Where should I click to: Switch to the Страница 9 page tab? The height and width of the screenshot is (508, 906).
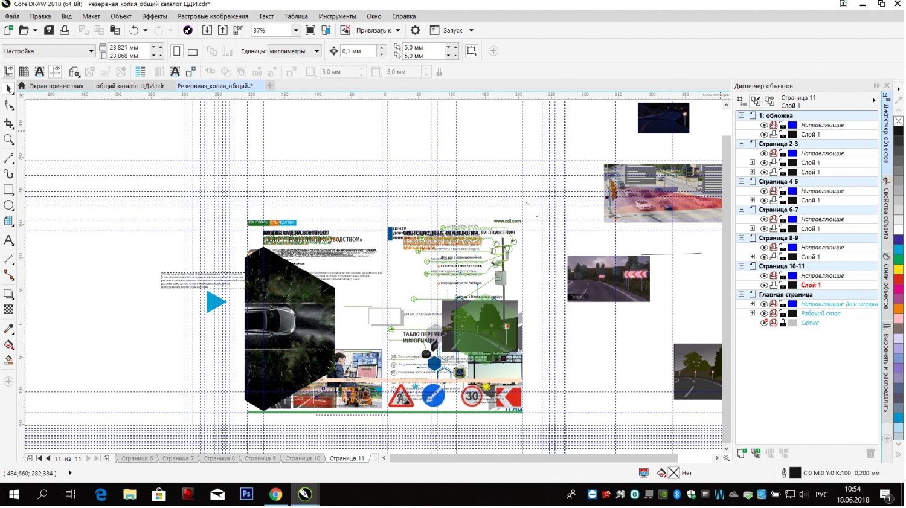(x=259, y=458)
